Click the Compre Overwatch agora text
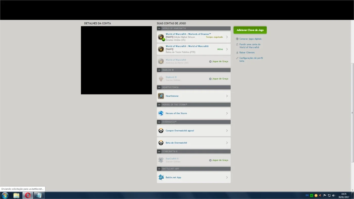This screenshot has height=199, width=354. coord(180,131)
